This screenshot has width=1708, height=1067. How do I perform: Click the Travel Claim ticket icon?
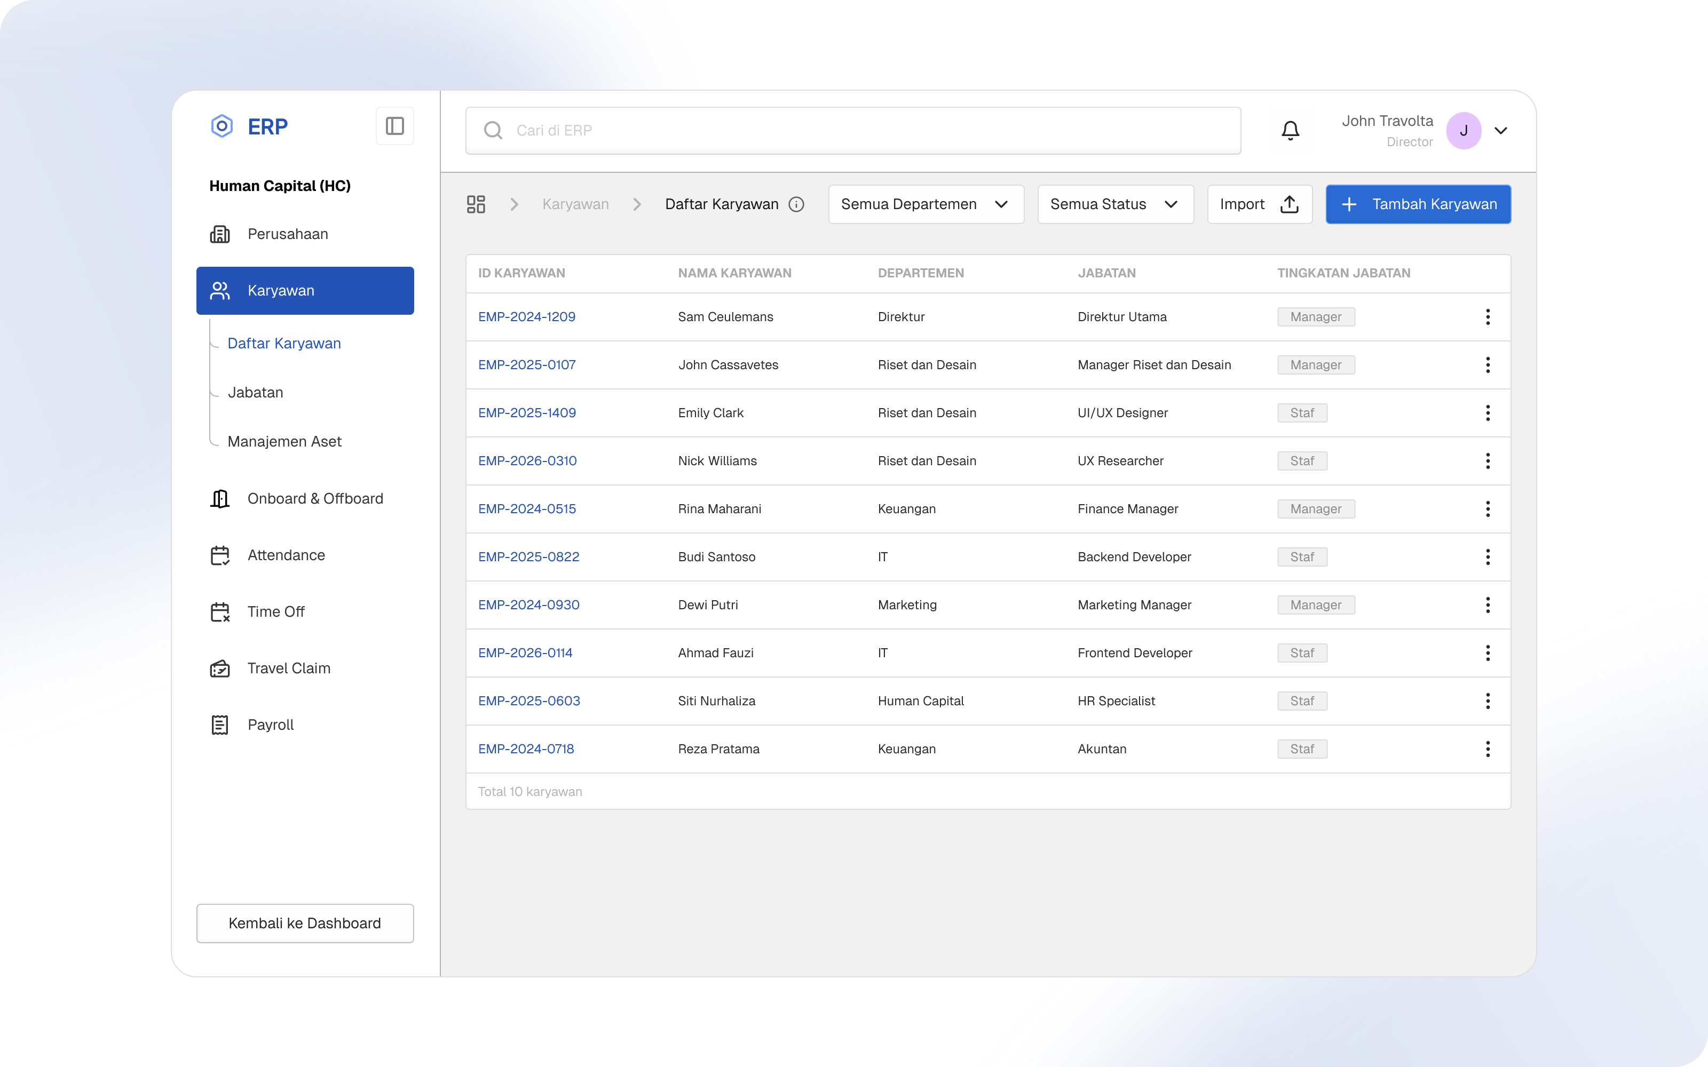pos(220,668)
